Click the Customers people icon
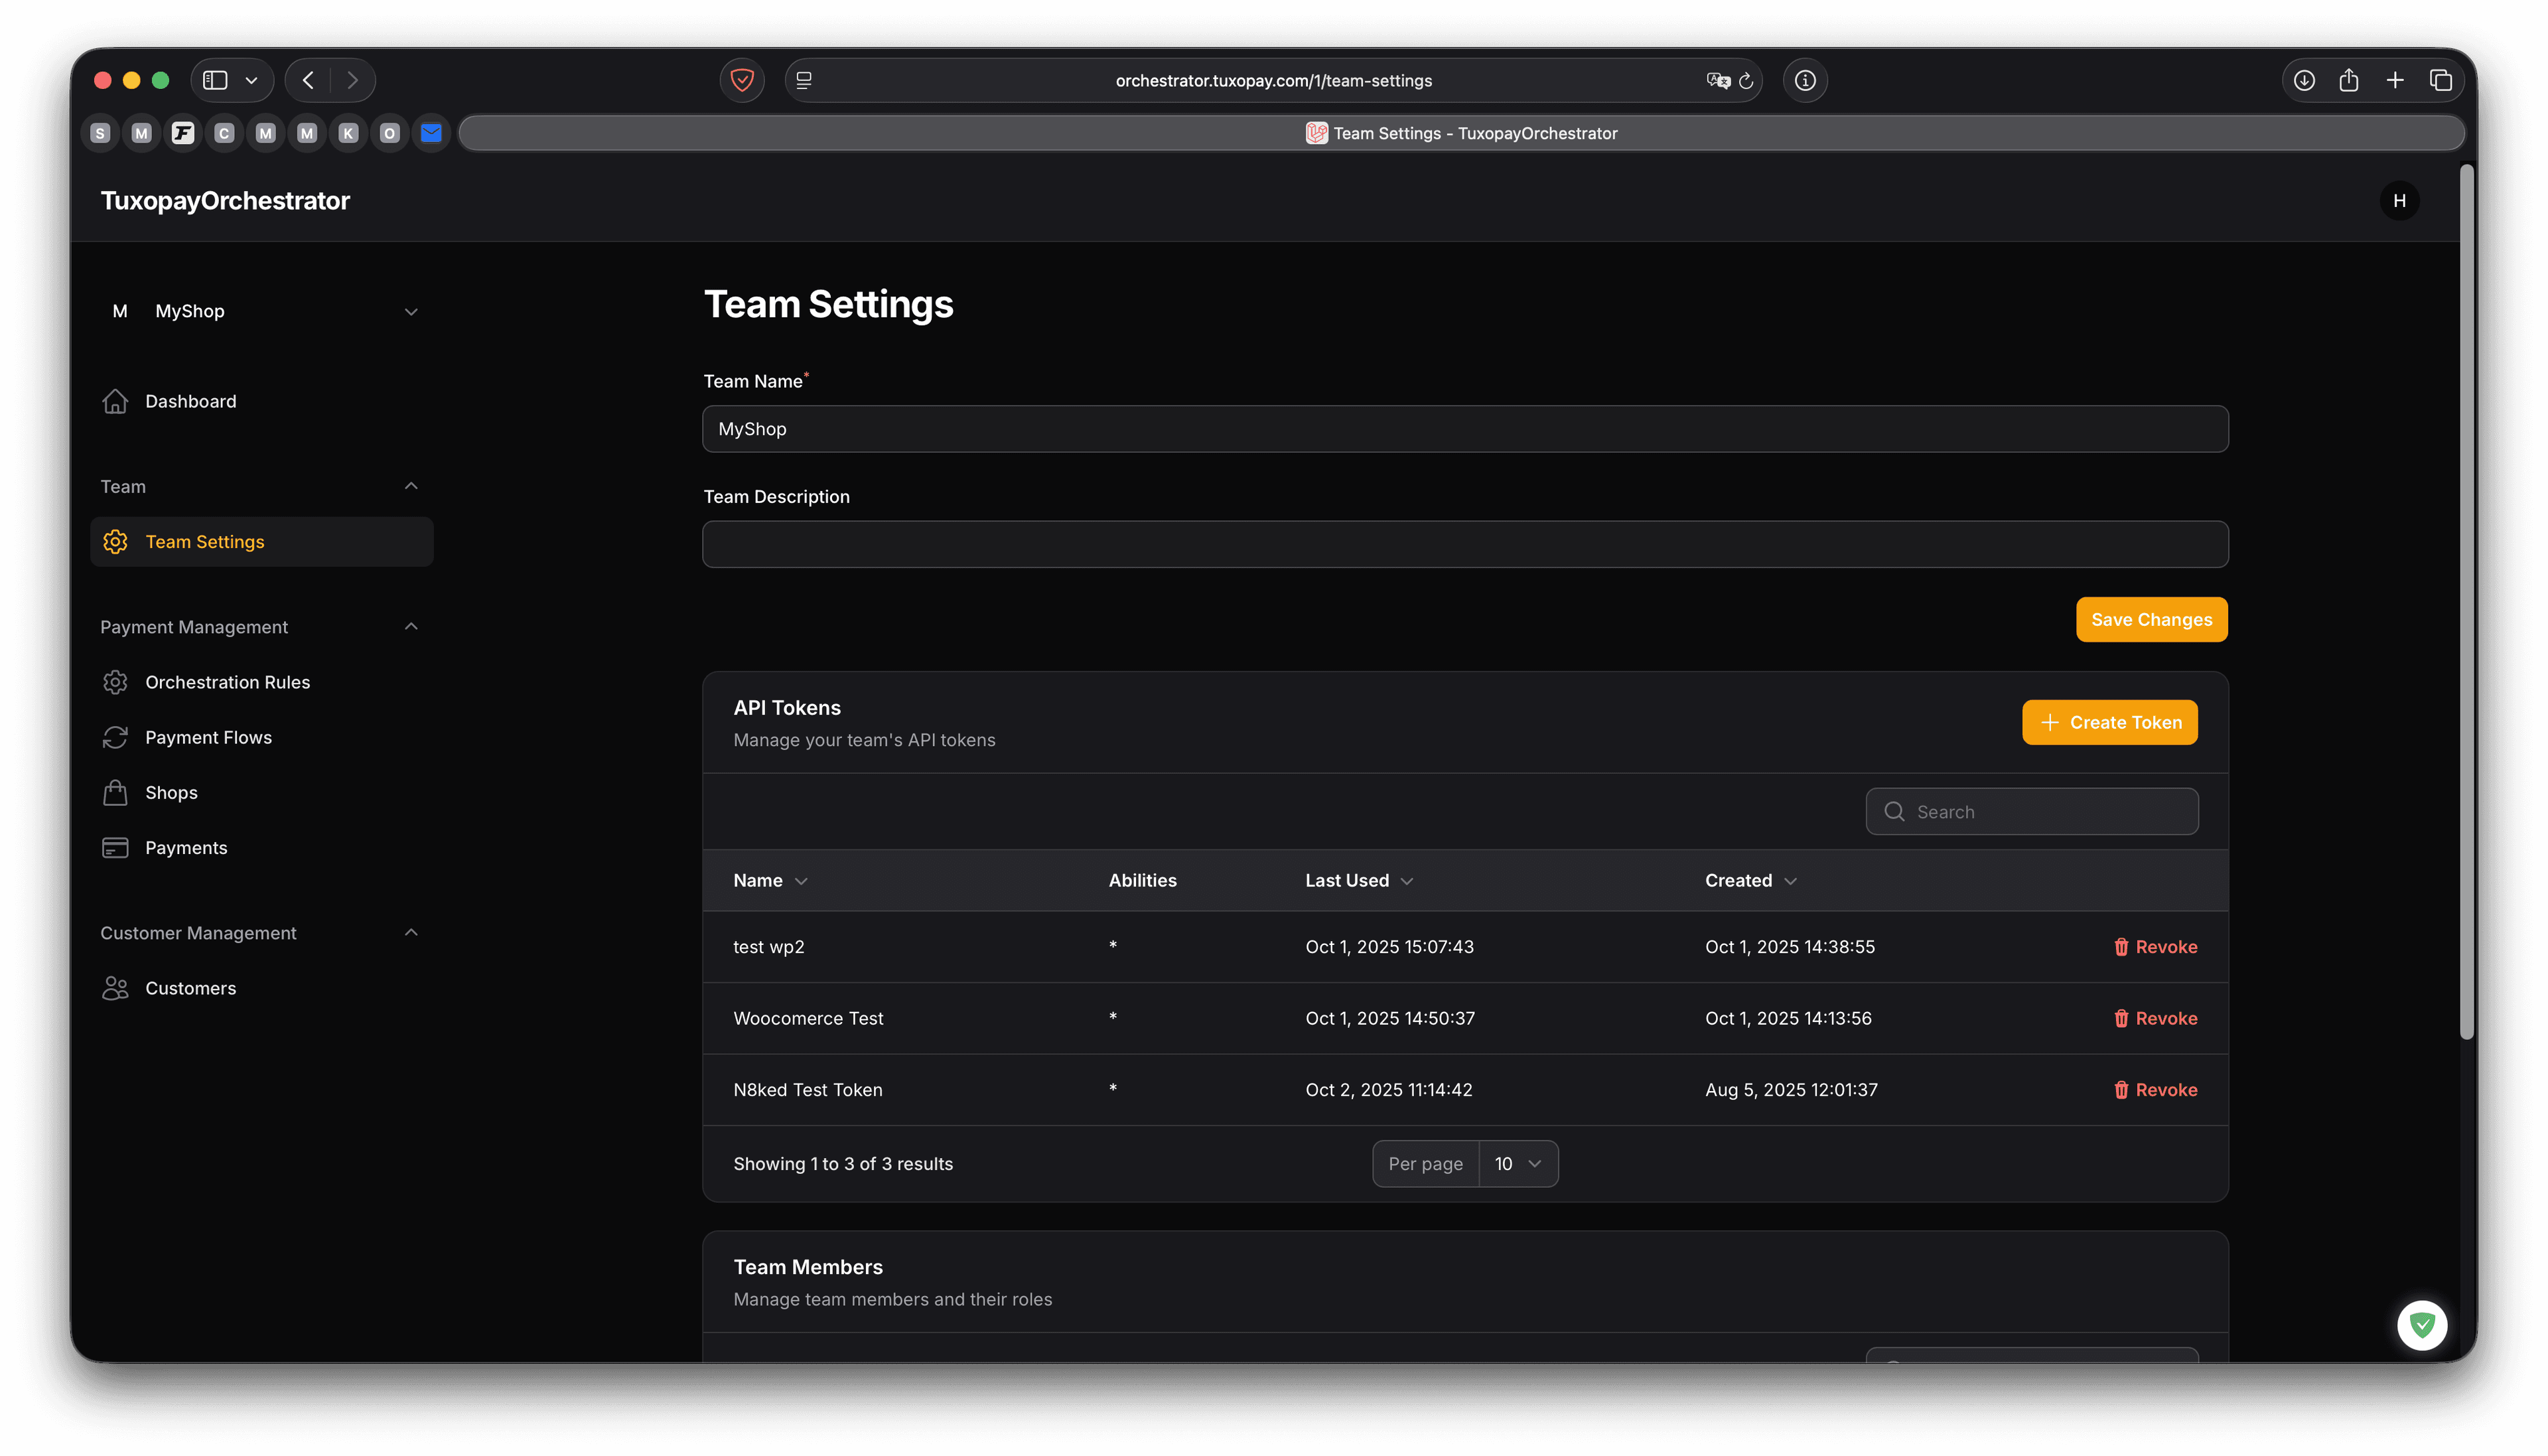Screen dimensions: 2548x1456 coord(115,988)
